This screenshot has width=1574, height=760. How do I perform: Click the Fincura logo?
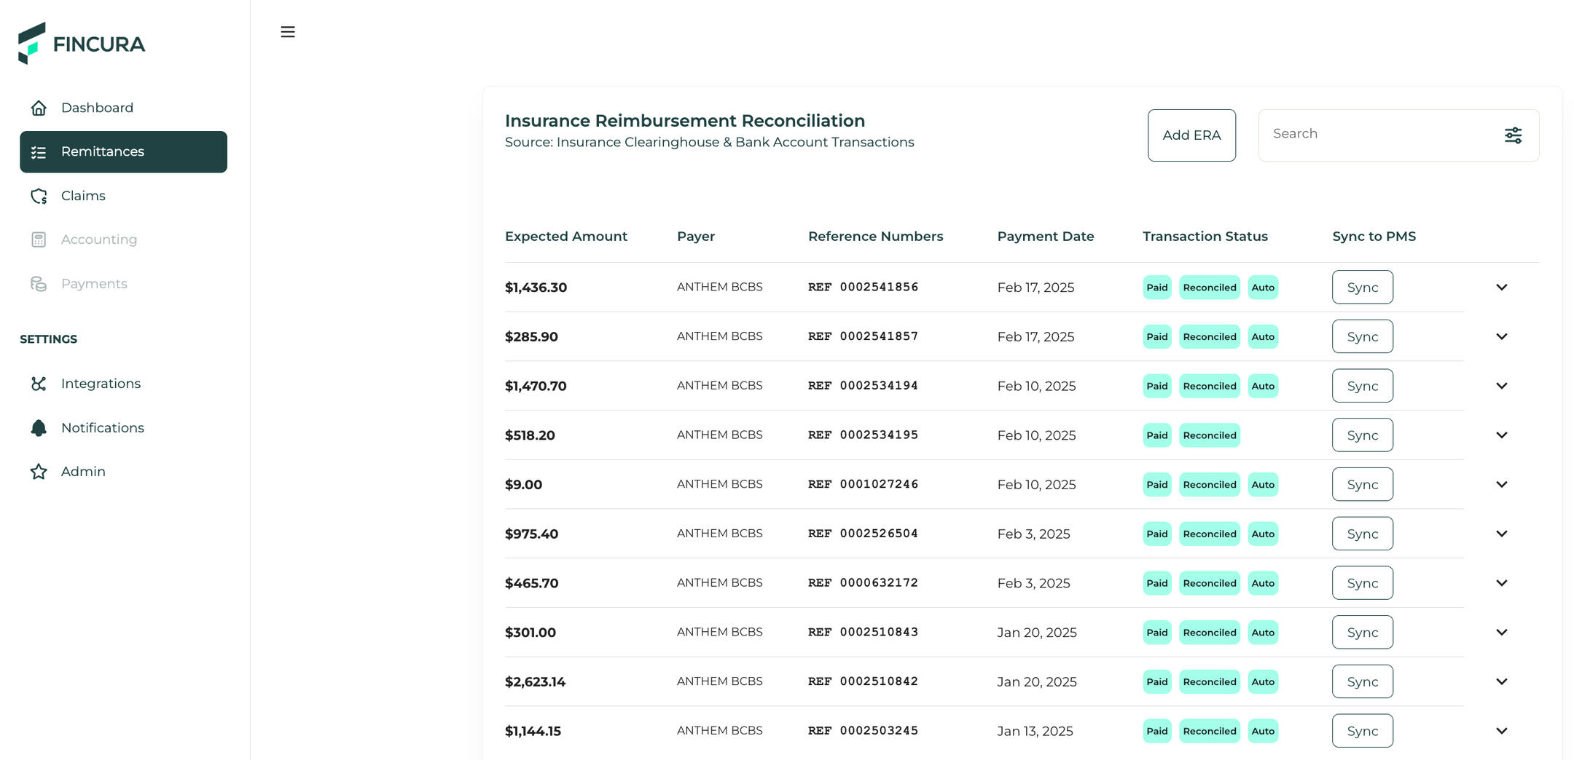(x=82, y=44)
